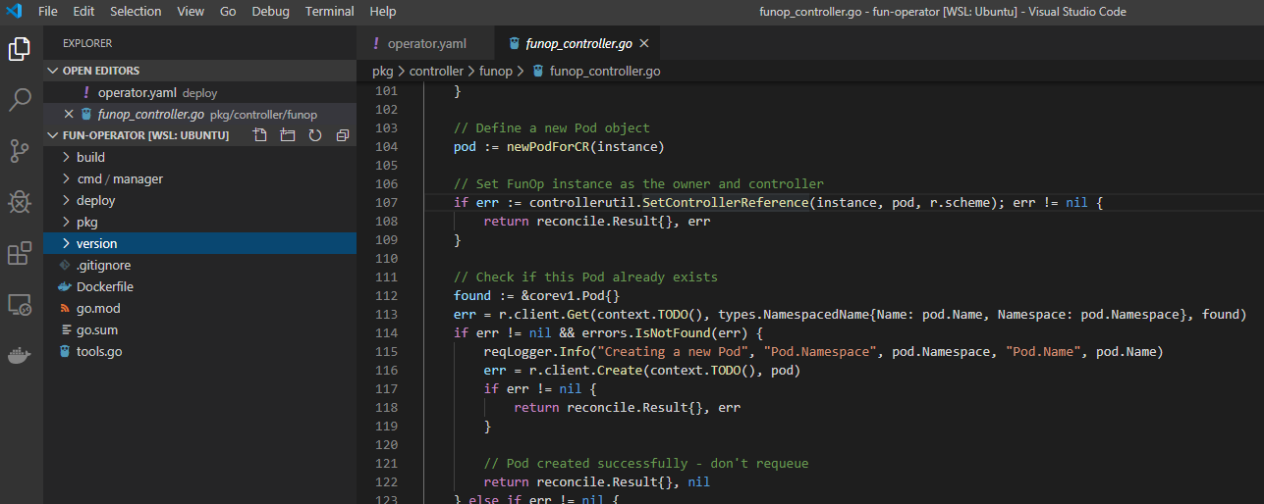Viewport: 1264px width, 504px height.
Task: Expand the build folder
Action: pyautogui.click(x=199, y=157)
